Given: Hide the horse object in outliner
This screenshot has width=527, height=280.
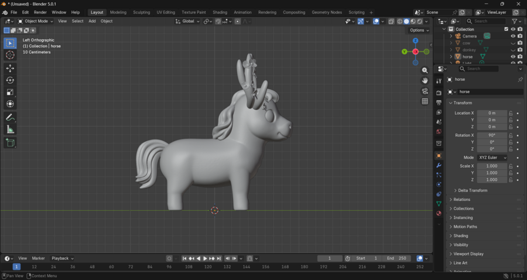Looking at the screenshot, I should tap(513, 57).
